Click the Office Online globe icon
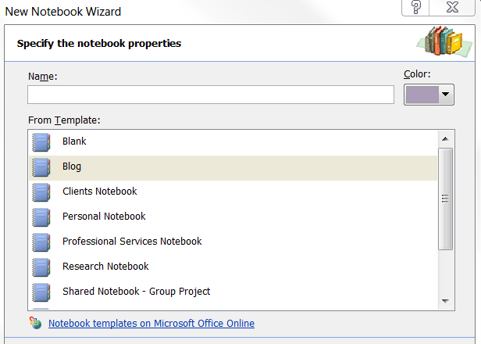The width and height of the screenshot is (481, 344). 35,323
